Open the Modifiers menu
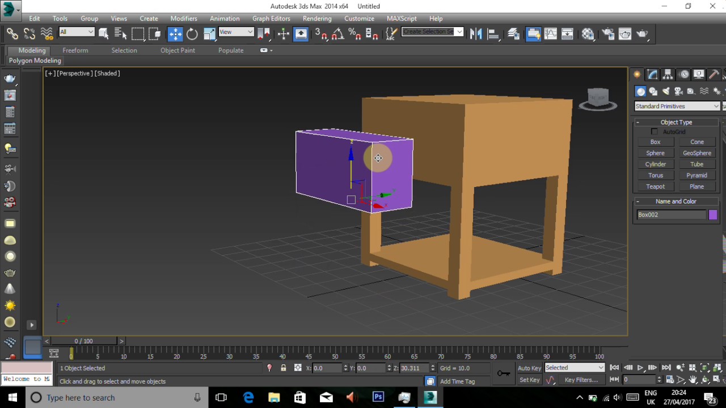This screenshot has height=408, width=726. click(x=184, y=19)
